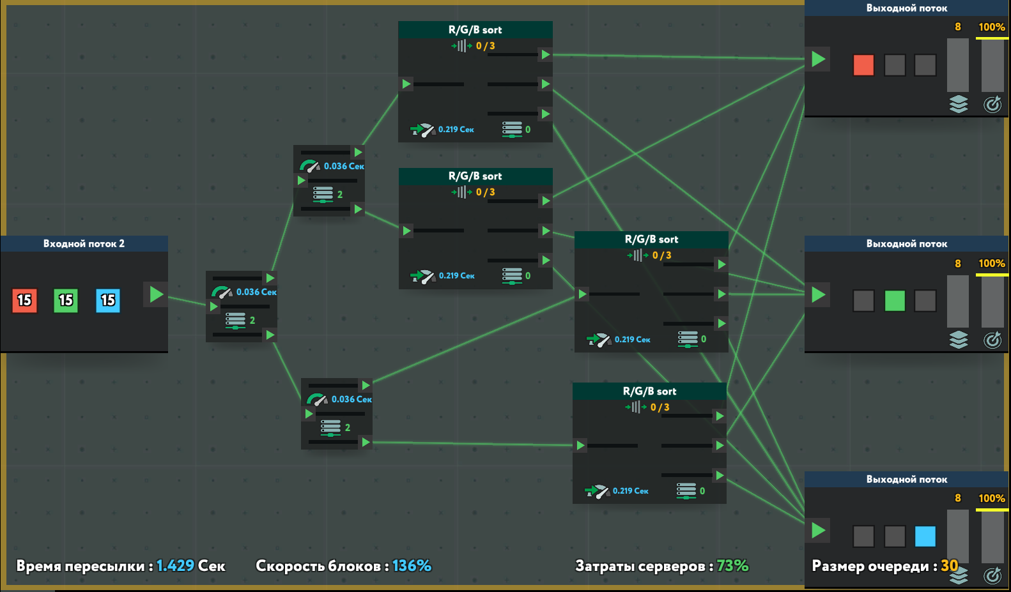Click the bottom output port of the bottommost R/G/B sort
The width and height of the screenshot is (1011, 592).
720,475
